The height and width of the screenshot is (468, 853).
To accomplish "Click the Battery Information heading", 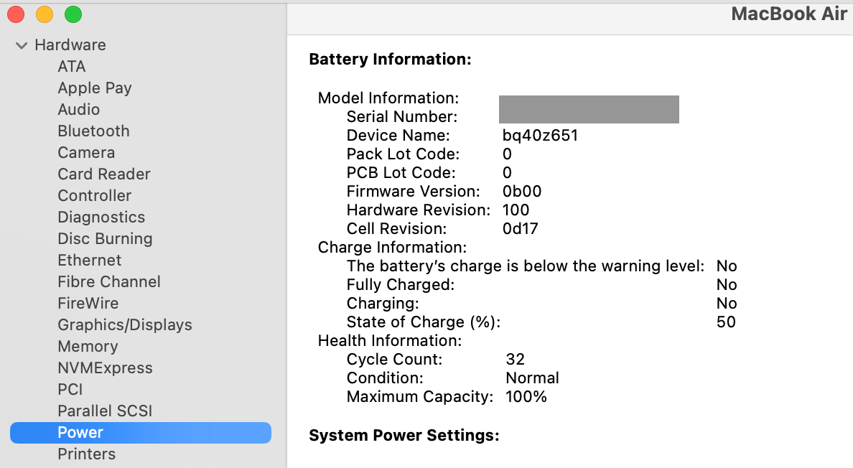I will coord(390,60).
